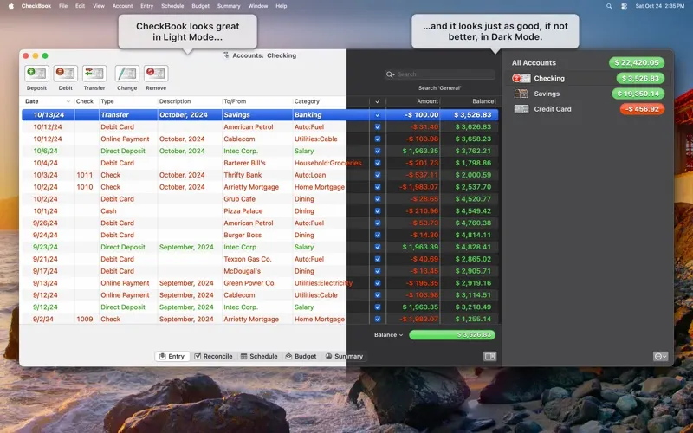Viewport: 693px width, 433px height.
Task: Click the 9/23/24 Direct Deposit date cell
Action: [45, 247]
